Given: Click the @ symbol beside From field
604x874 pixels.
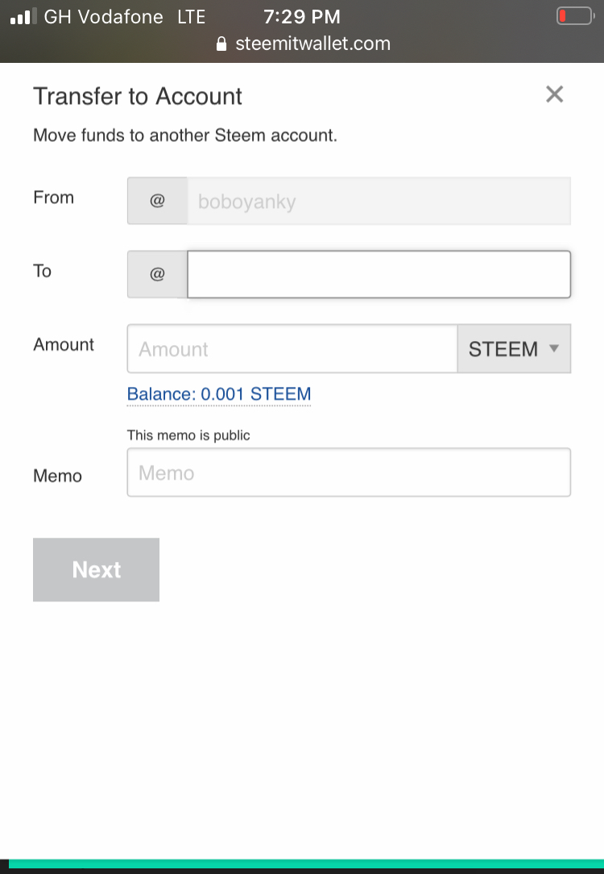Looking at the screenshot, I should pyautogui.click(x=157, y=201).
